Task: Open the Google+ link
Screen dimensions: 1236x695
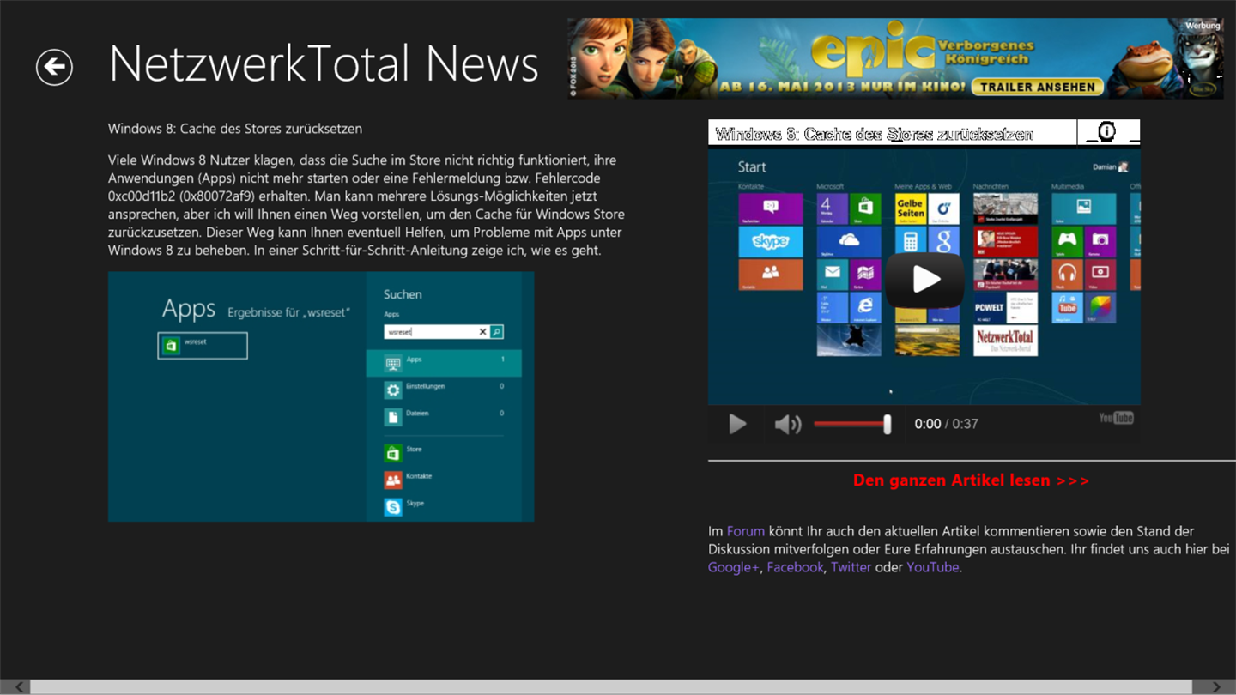Action: (x=733, y=567)
